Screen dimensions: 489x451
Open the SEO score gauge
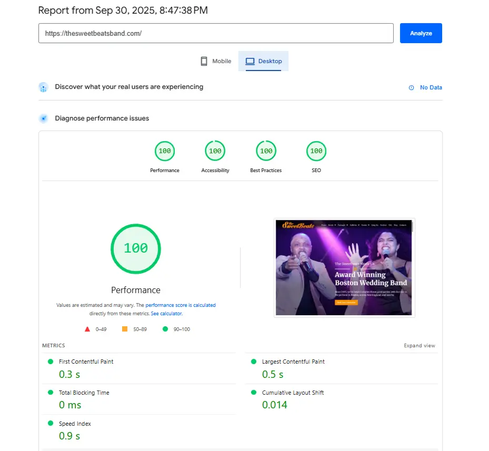point(316,152)
